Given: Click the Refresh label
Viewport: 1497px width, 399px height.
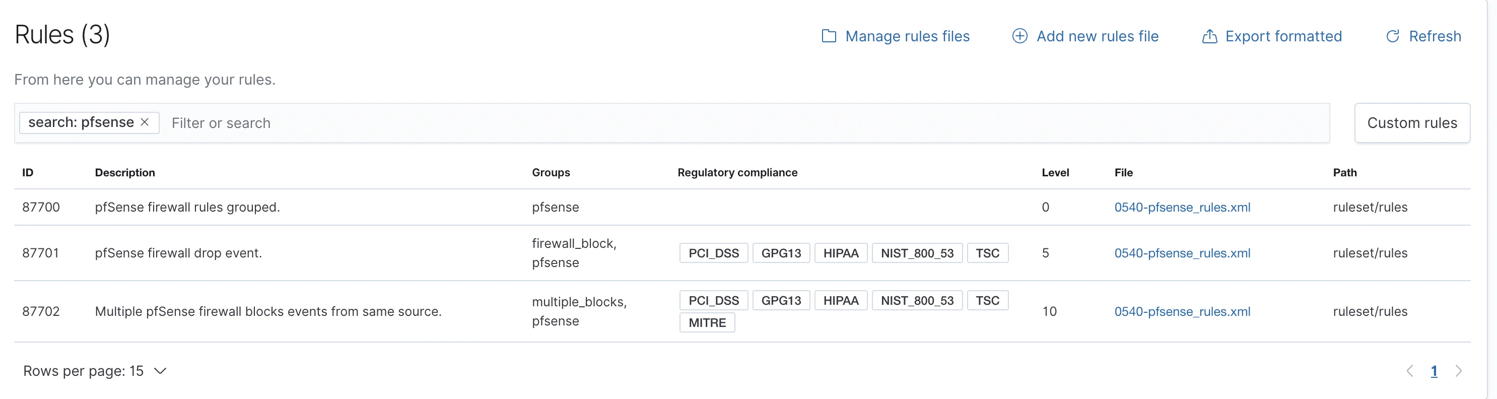Looking at the screenshot, I should [x=1435, y=36].
